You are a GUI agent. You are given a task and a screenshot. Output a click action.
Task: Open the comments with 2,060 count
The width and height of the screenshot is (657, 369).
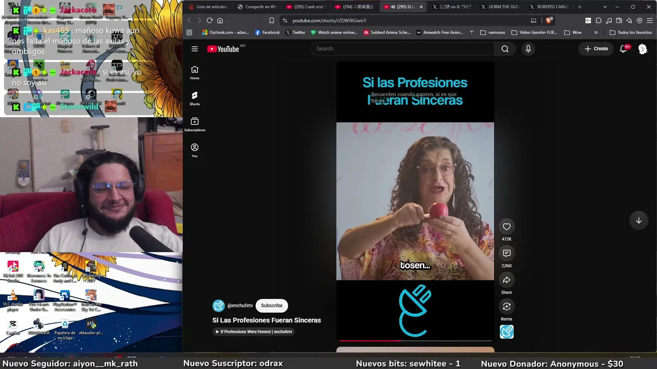pos(507,253)
